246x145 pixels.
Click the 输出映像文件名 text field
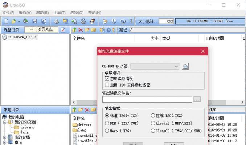click(147, 99)
